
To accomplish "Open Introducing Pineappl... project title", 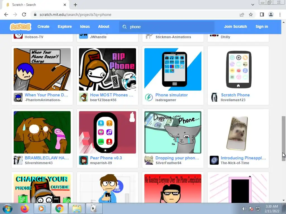I will click(x=243, y=158).
